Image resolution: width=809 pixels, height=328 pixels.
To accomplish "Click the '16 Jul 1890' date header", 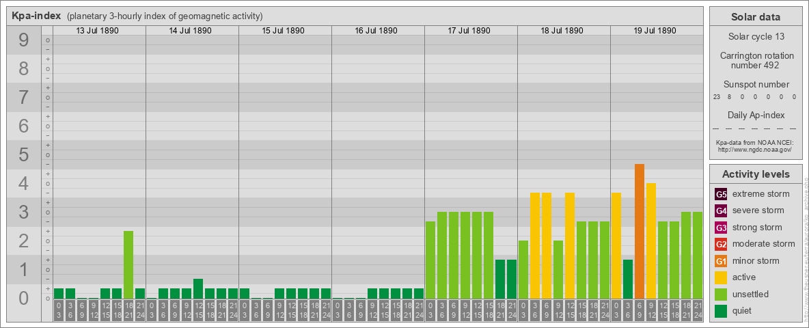I will pyautogui.click(x=376, y=31).
